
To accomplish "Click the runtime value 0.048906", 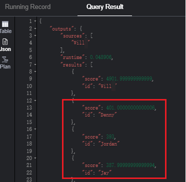I will (x=100, y=57).
